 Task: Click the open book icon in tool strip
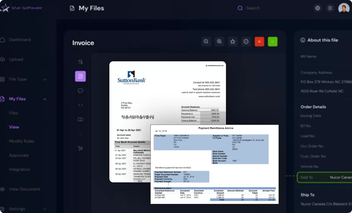pos(80,120)
